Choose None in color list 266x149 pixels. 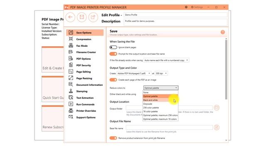(x=160, y=92)
